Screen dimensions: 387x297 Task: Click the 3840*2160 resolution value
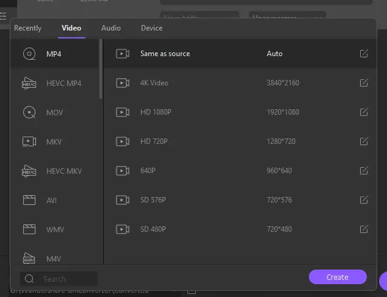point(283,83)
